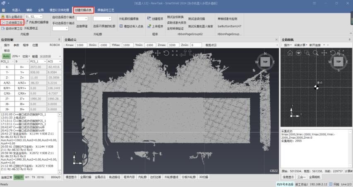Click the Xmax input field
Screen dimensions: 353x187
point(81,45)
